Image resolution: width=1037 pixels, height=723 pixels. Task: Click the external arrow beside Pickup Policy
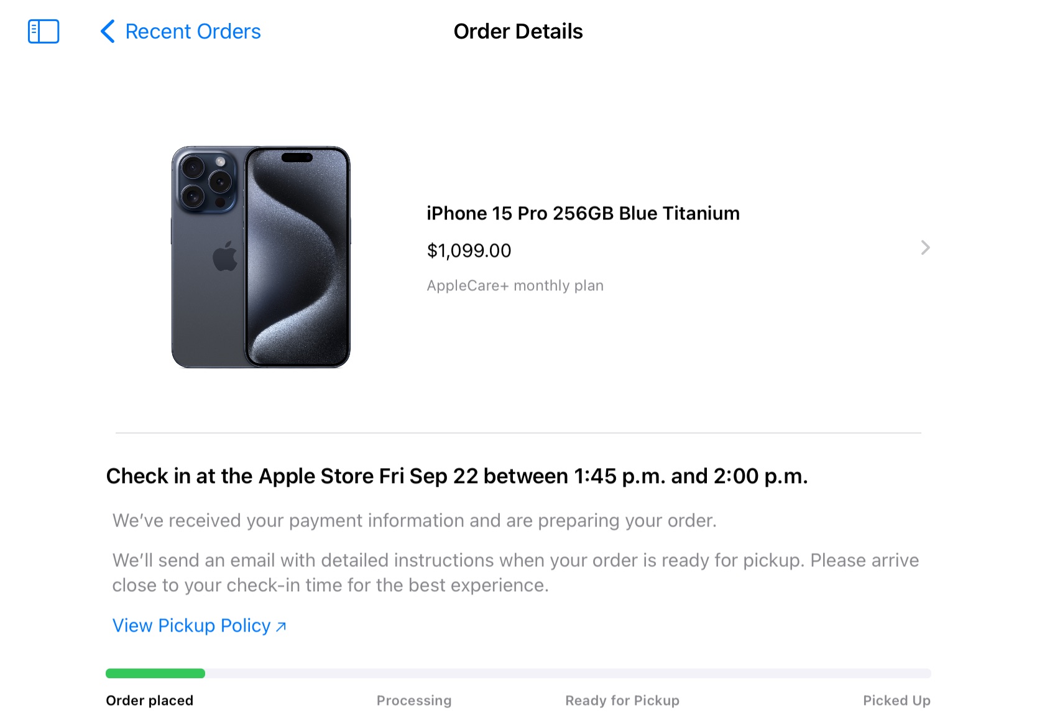coord(281,627)
